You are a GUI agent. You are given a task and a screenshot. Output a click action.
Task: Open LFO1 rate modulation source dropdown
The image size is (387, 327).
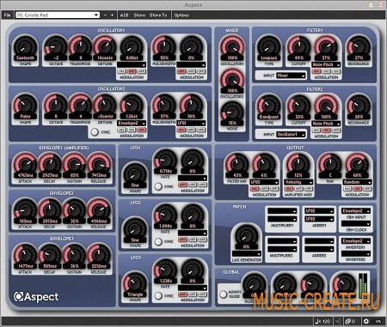(x=193, y=178)
